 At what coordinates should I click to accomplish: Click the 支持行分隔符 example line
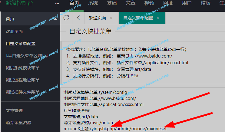[x=102, y=76]
